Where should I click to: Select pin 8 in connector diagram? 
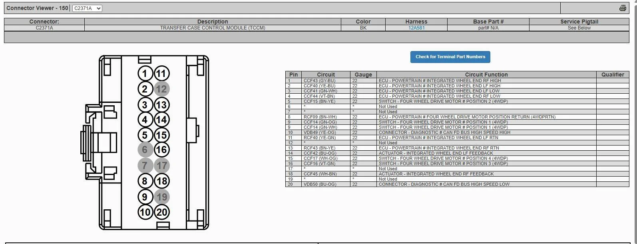click(x=145, y=181)
